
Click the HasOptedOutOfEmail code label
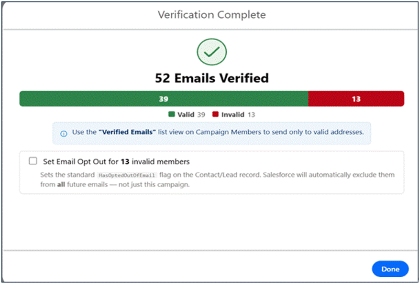[127, 176]
